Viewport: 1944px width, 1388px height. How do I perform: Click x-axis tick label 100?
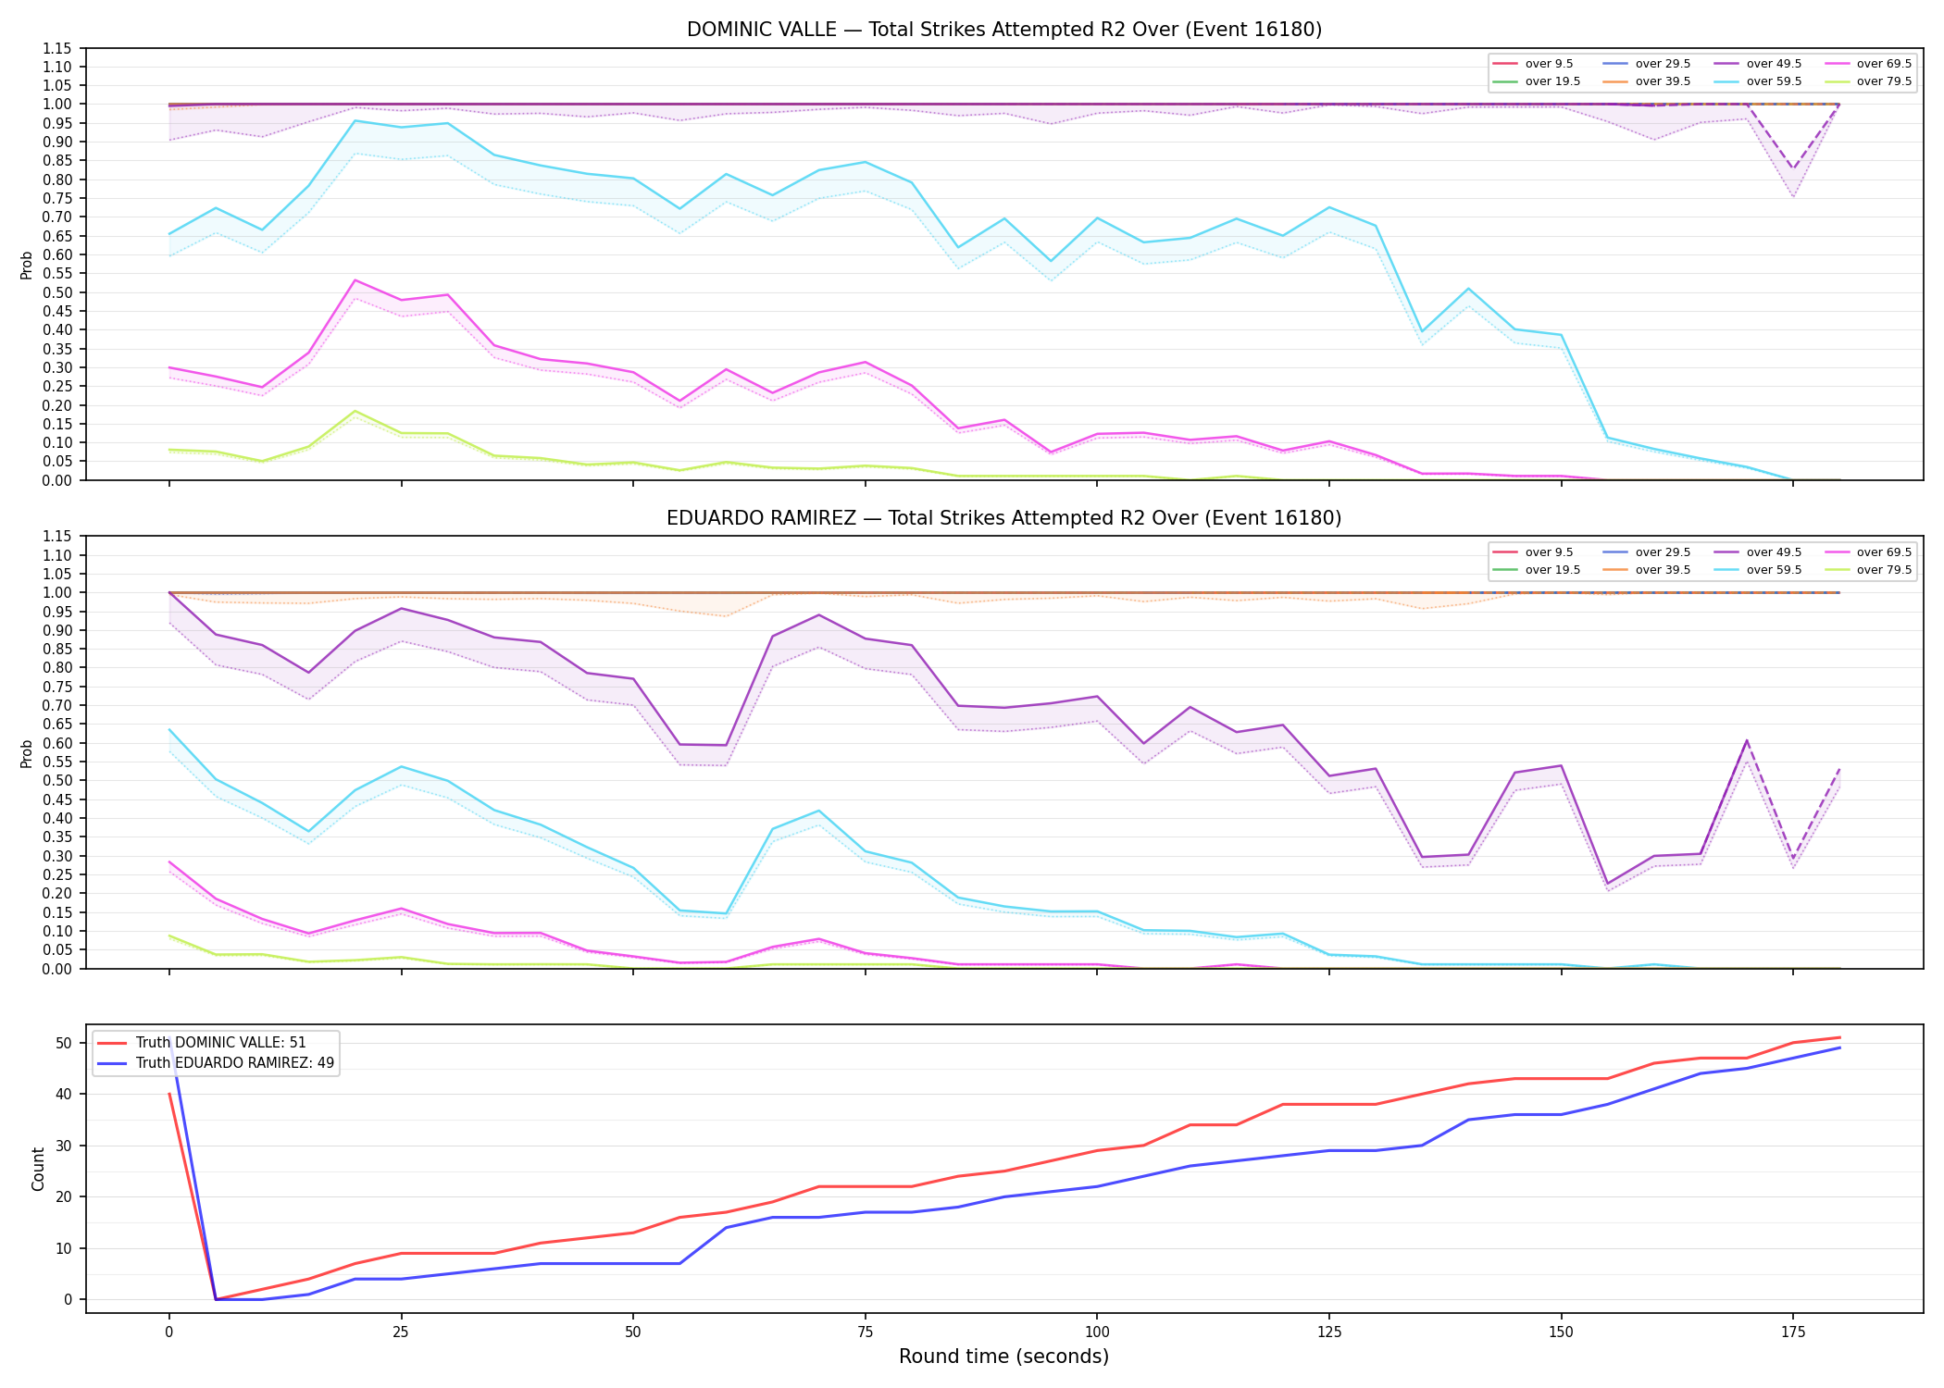pos(1097,1332)
